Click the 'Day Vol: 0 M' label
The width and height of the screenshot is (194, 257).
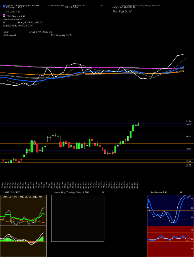(122, 12)
